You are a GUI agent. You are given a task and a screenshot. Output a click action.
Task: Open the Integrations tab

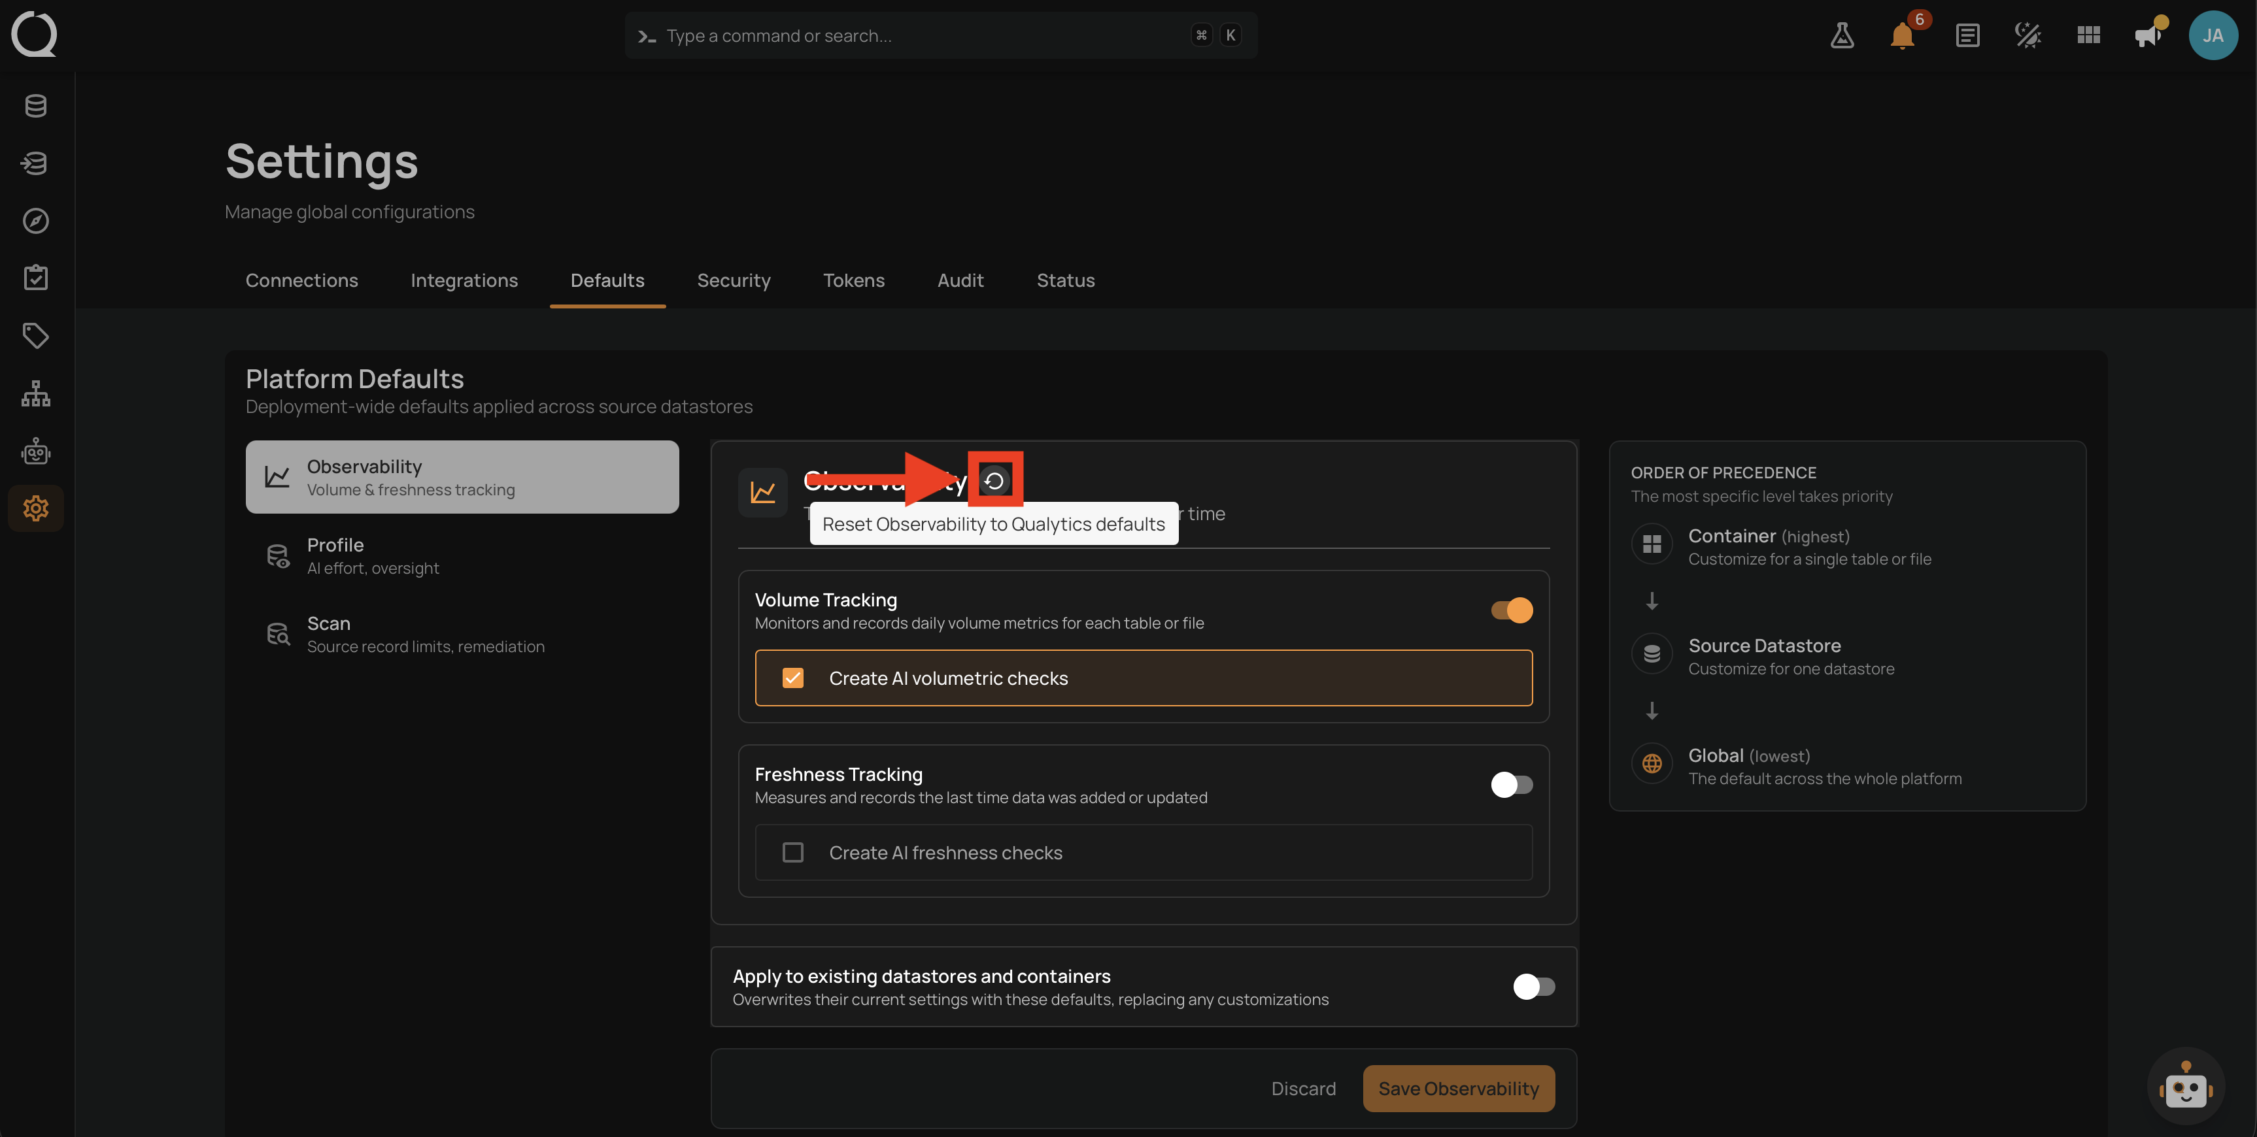pyautogui.click(x=464, y=280)
